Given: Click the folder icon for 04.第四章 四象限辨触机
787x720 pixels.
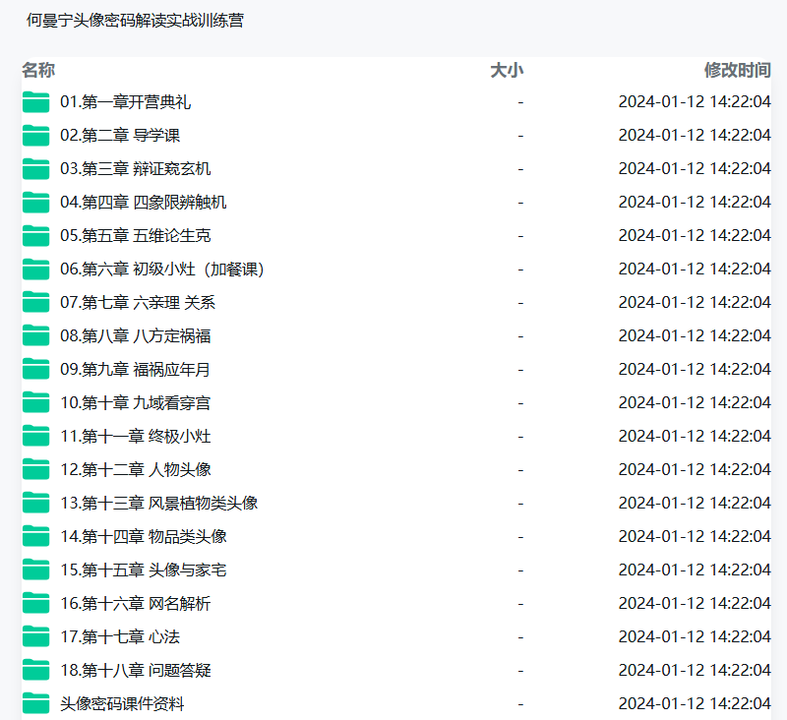Looking at the screenshot, I should 35,203.
